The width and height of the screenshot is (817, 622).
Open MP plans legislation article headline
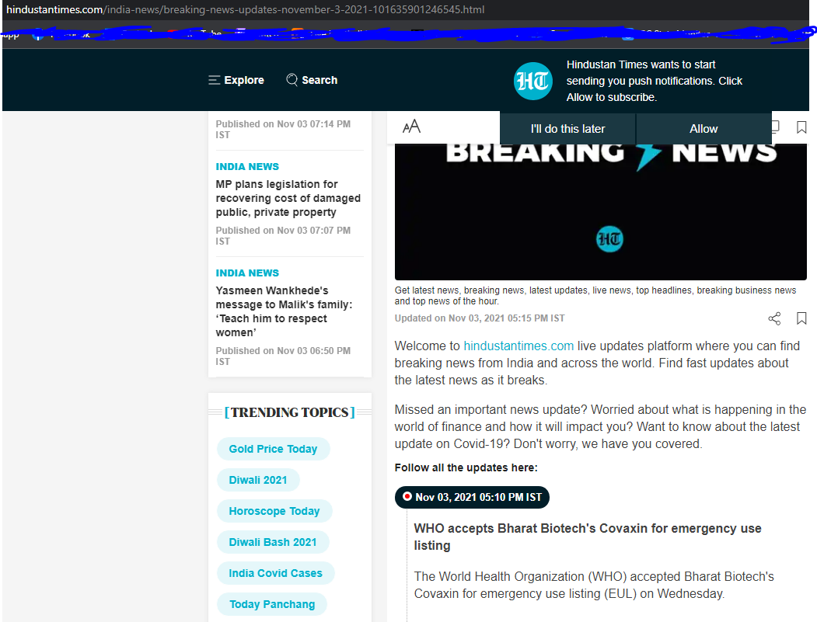pos(288,198)
